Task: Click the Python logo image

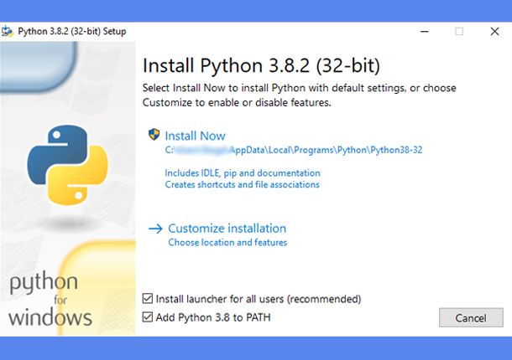Action: click(67, 165)
